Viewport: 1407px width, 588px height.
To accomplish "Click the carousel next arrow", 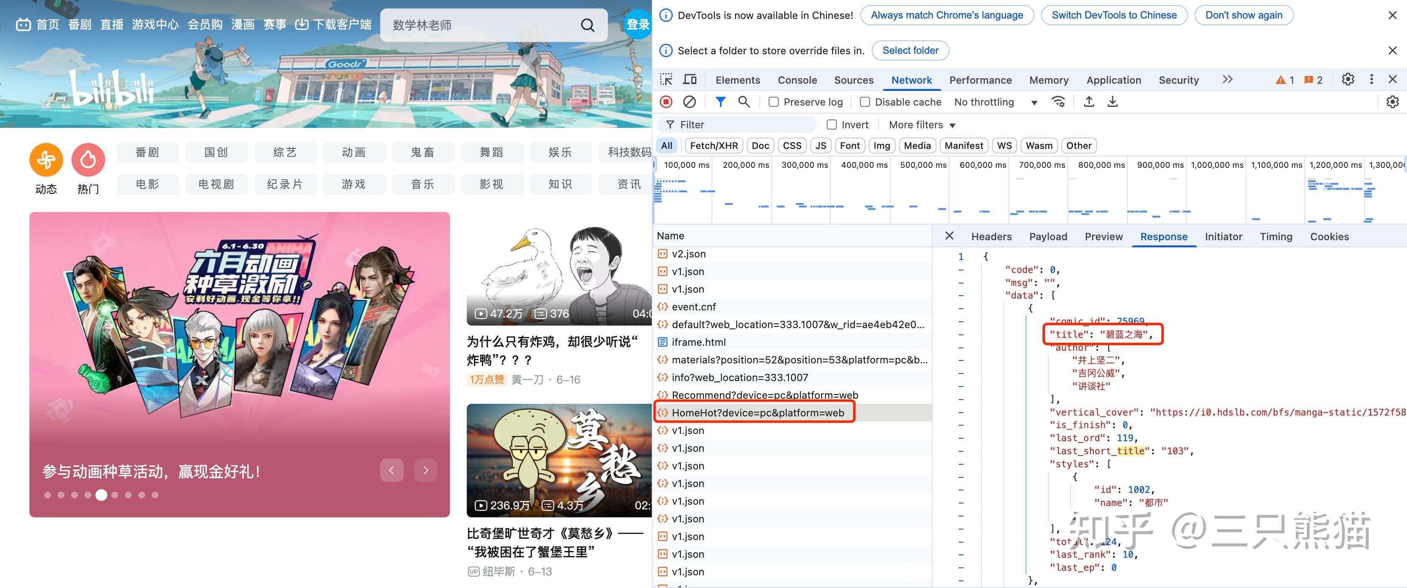I will 426,470.
